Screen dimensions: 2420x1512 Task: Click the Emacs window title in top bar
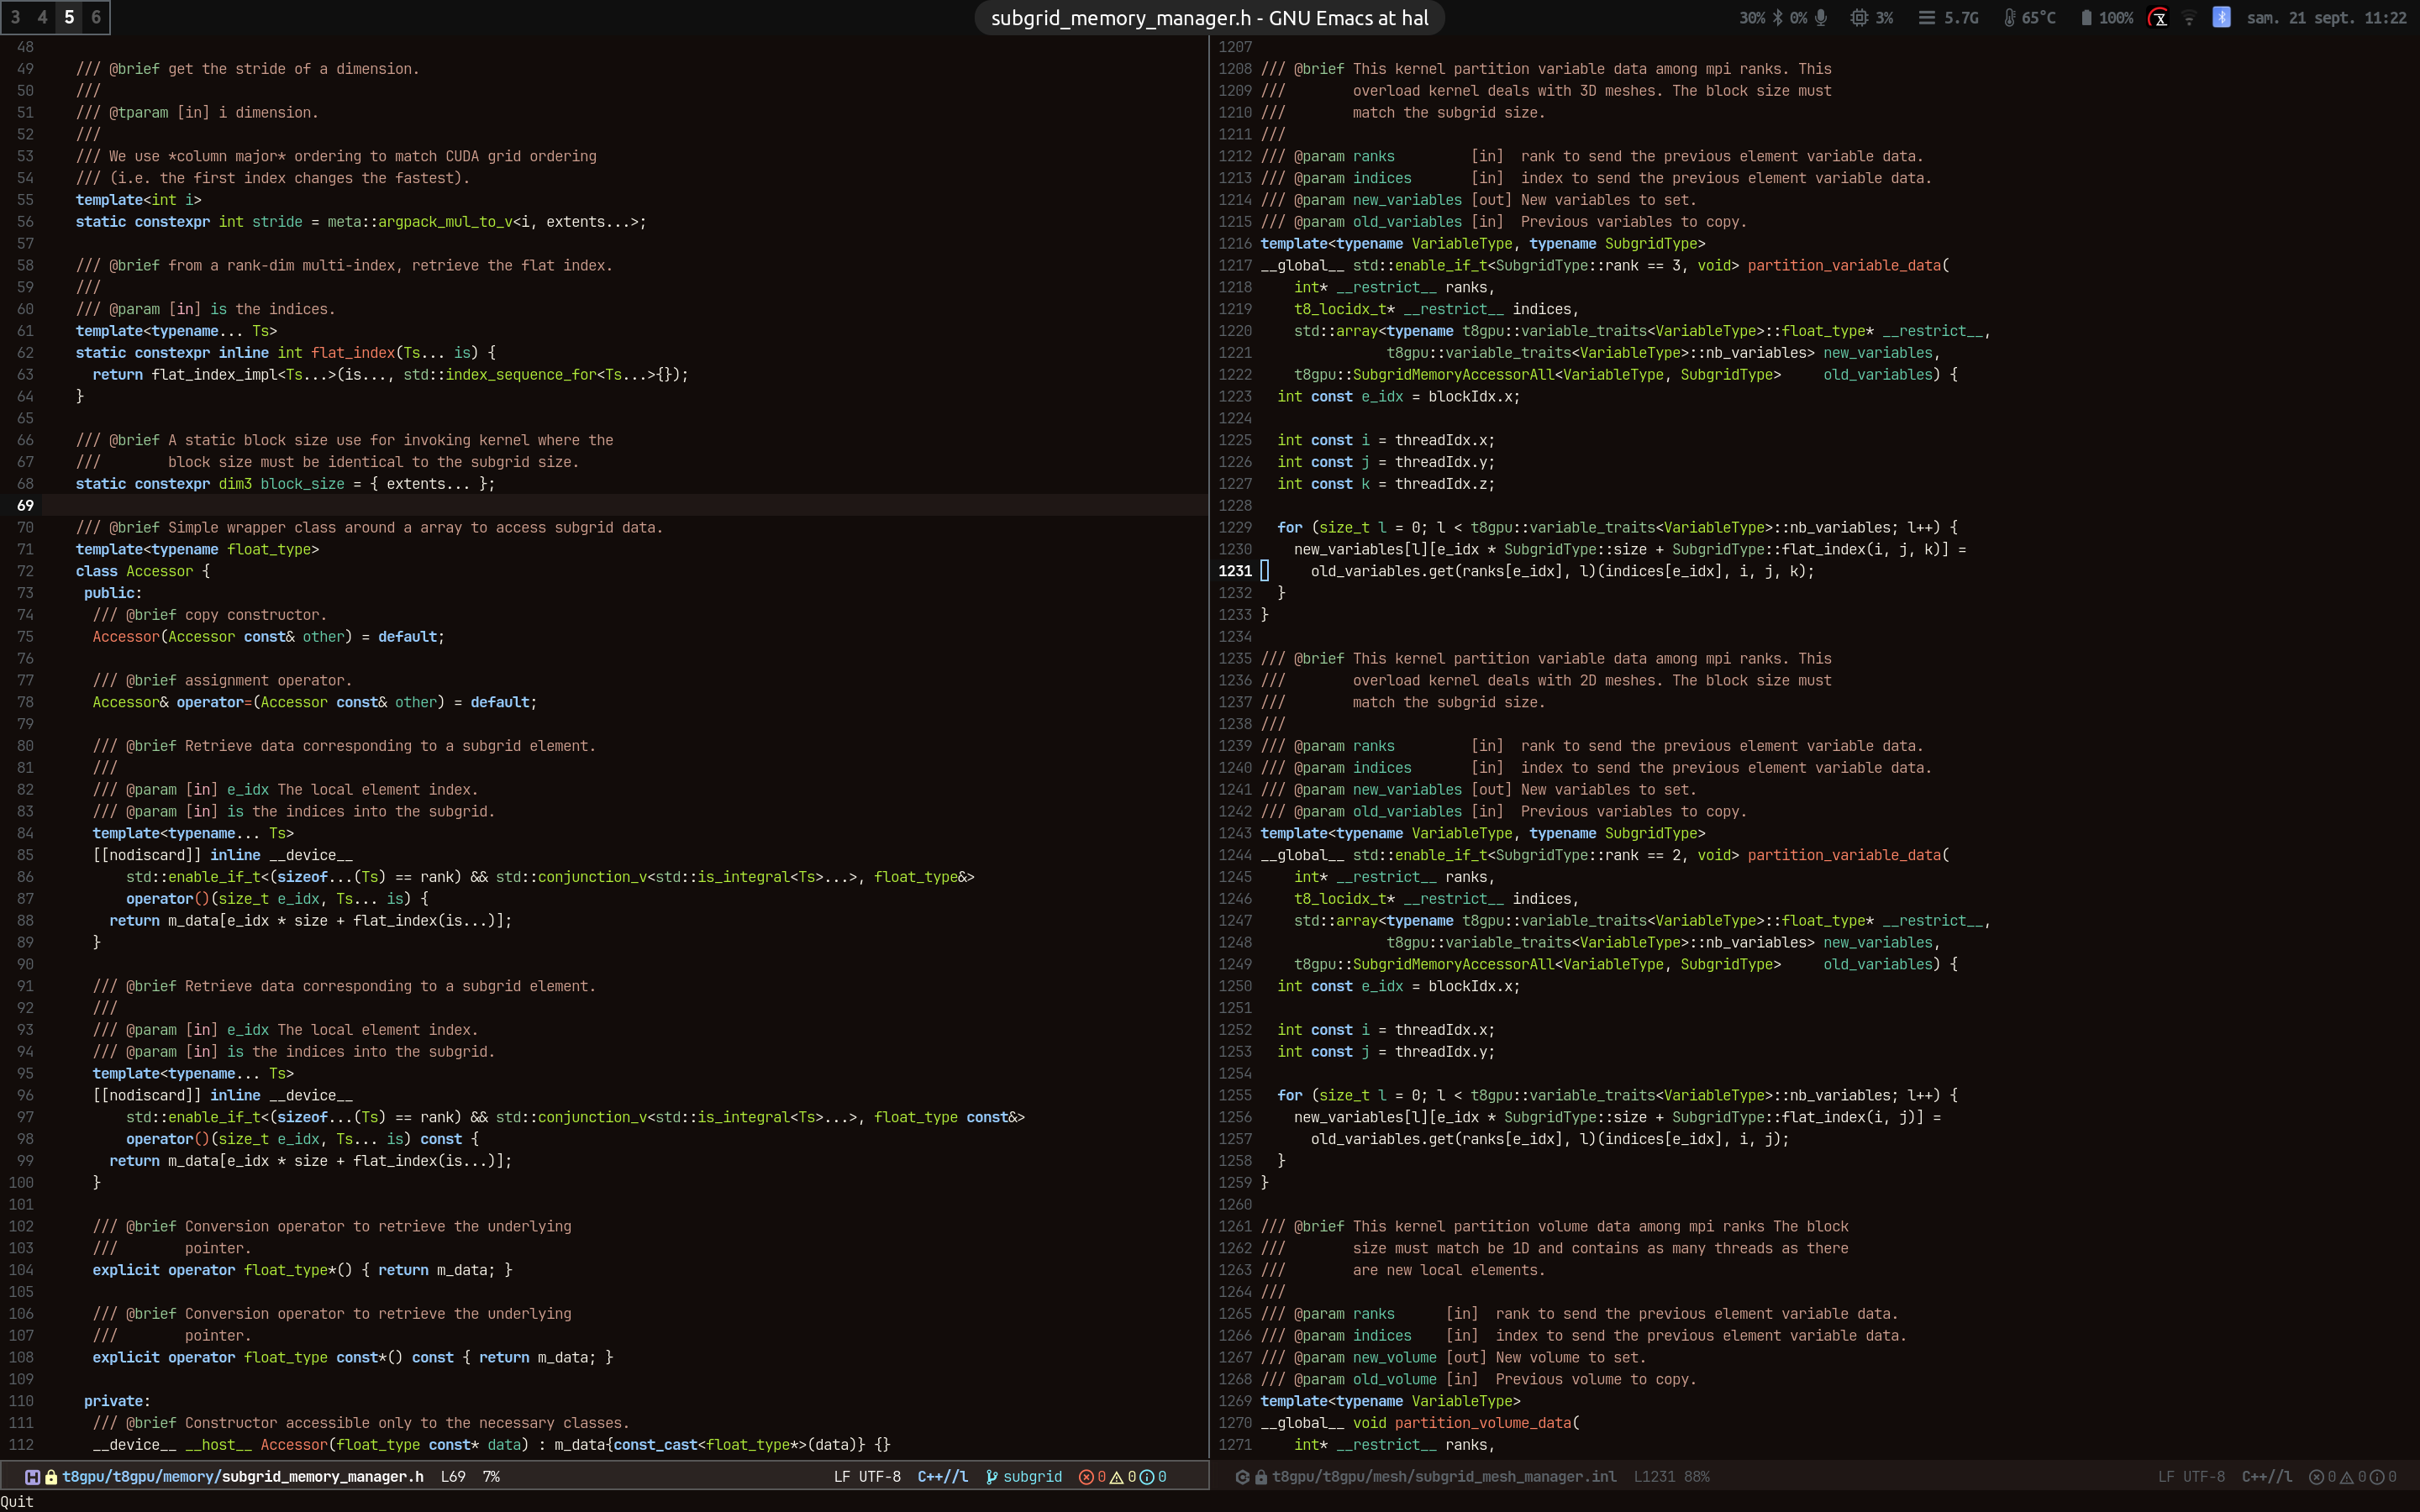point(1209,18)
